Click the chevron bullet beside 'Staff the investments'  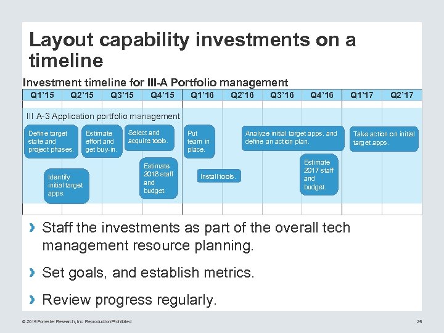point(33,228)
